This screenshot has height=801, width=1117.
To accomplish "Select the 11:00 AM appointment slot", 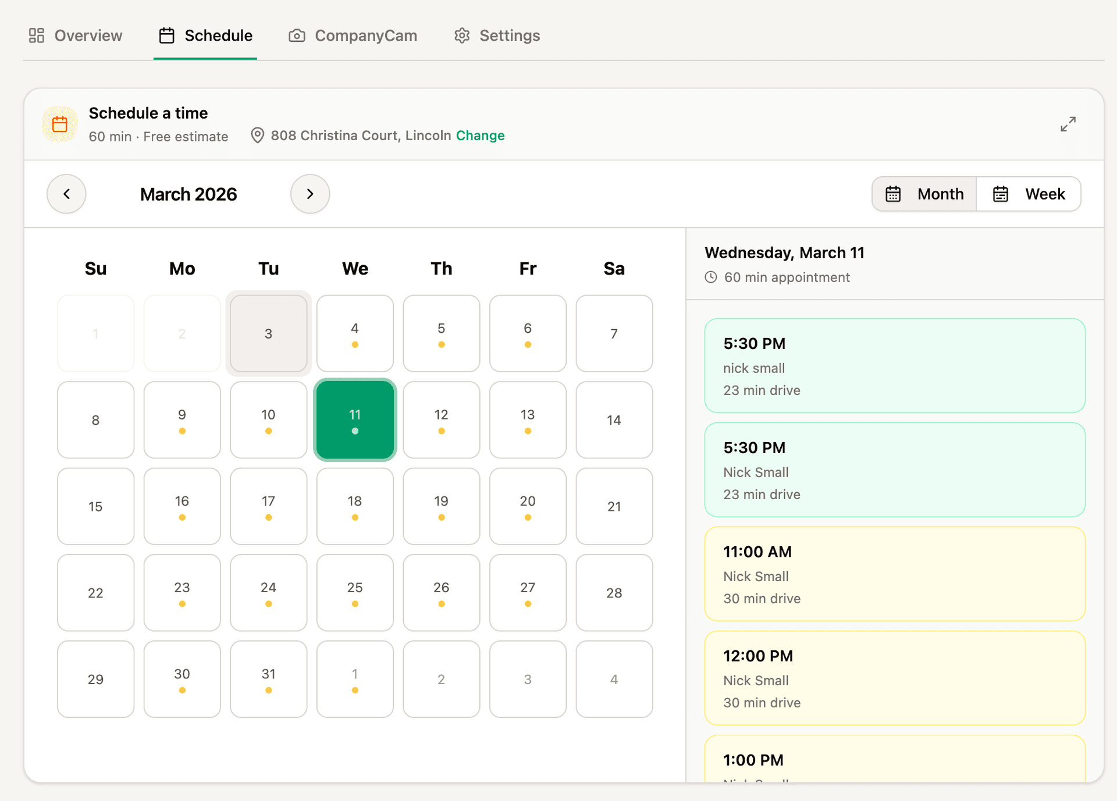I will 894,574.
